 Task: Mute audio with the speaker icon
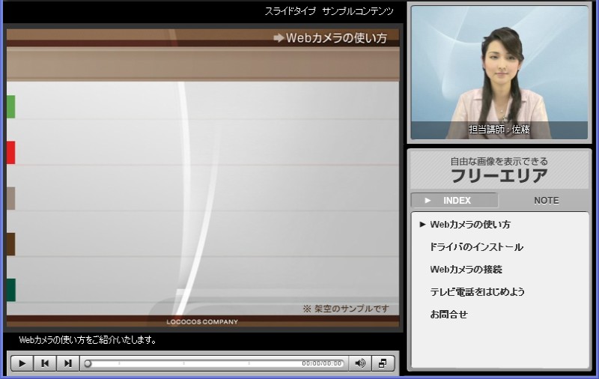click(360, 363)
